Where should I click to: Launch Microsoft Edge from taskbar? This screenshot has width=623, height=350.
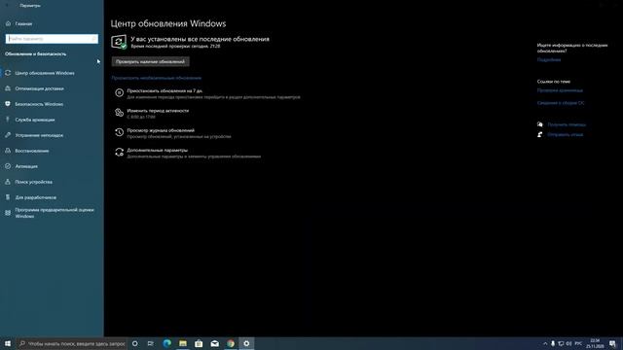coord(166,343)
